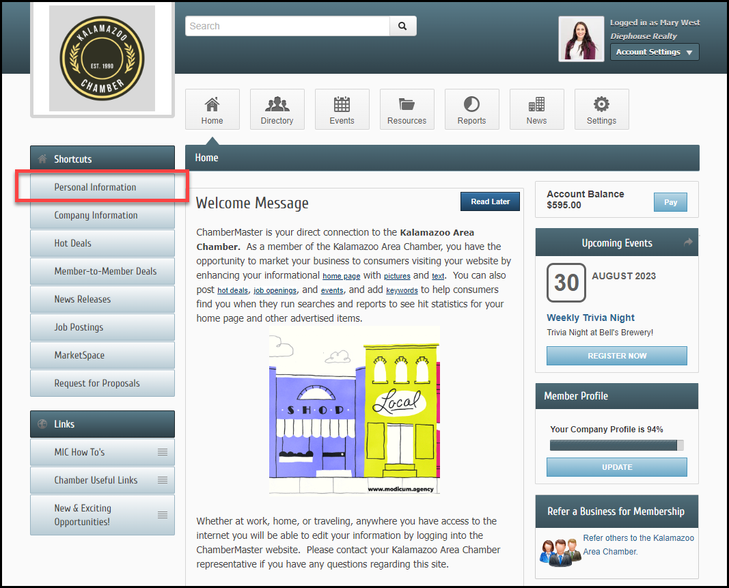The height and width of the screenshot is (588, 729).
Task: Open MarketSpace shortcut
Action: (102, 355)
